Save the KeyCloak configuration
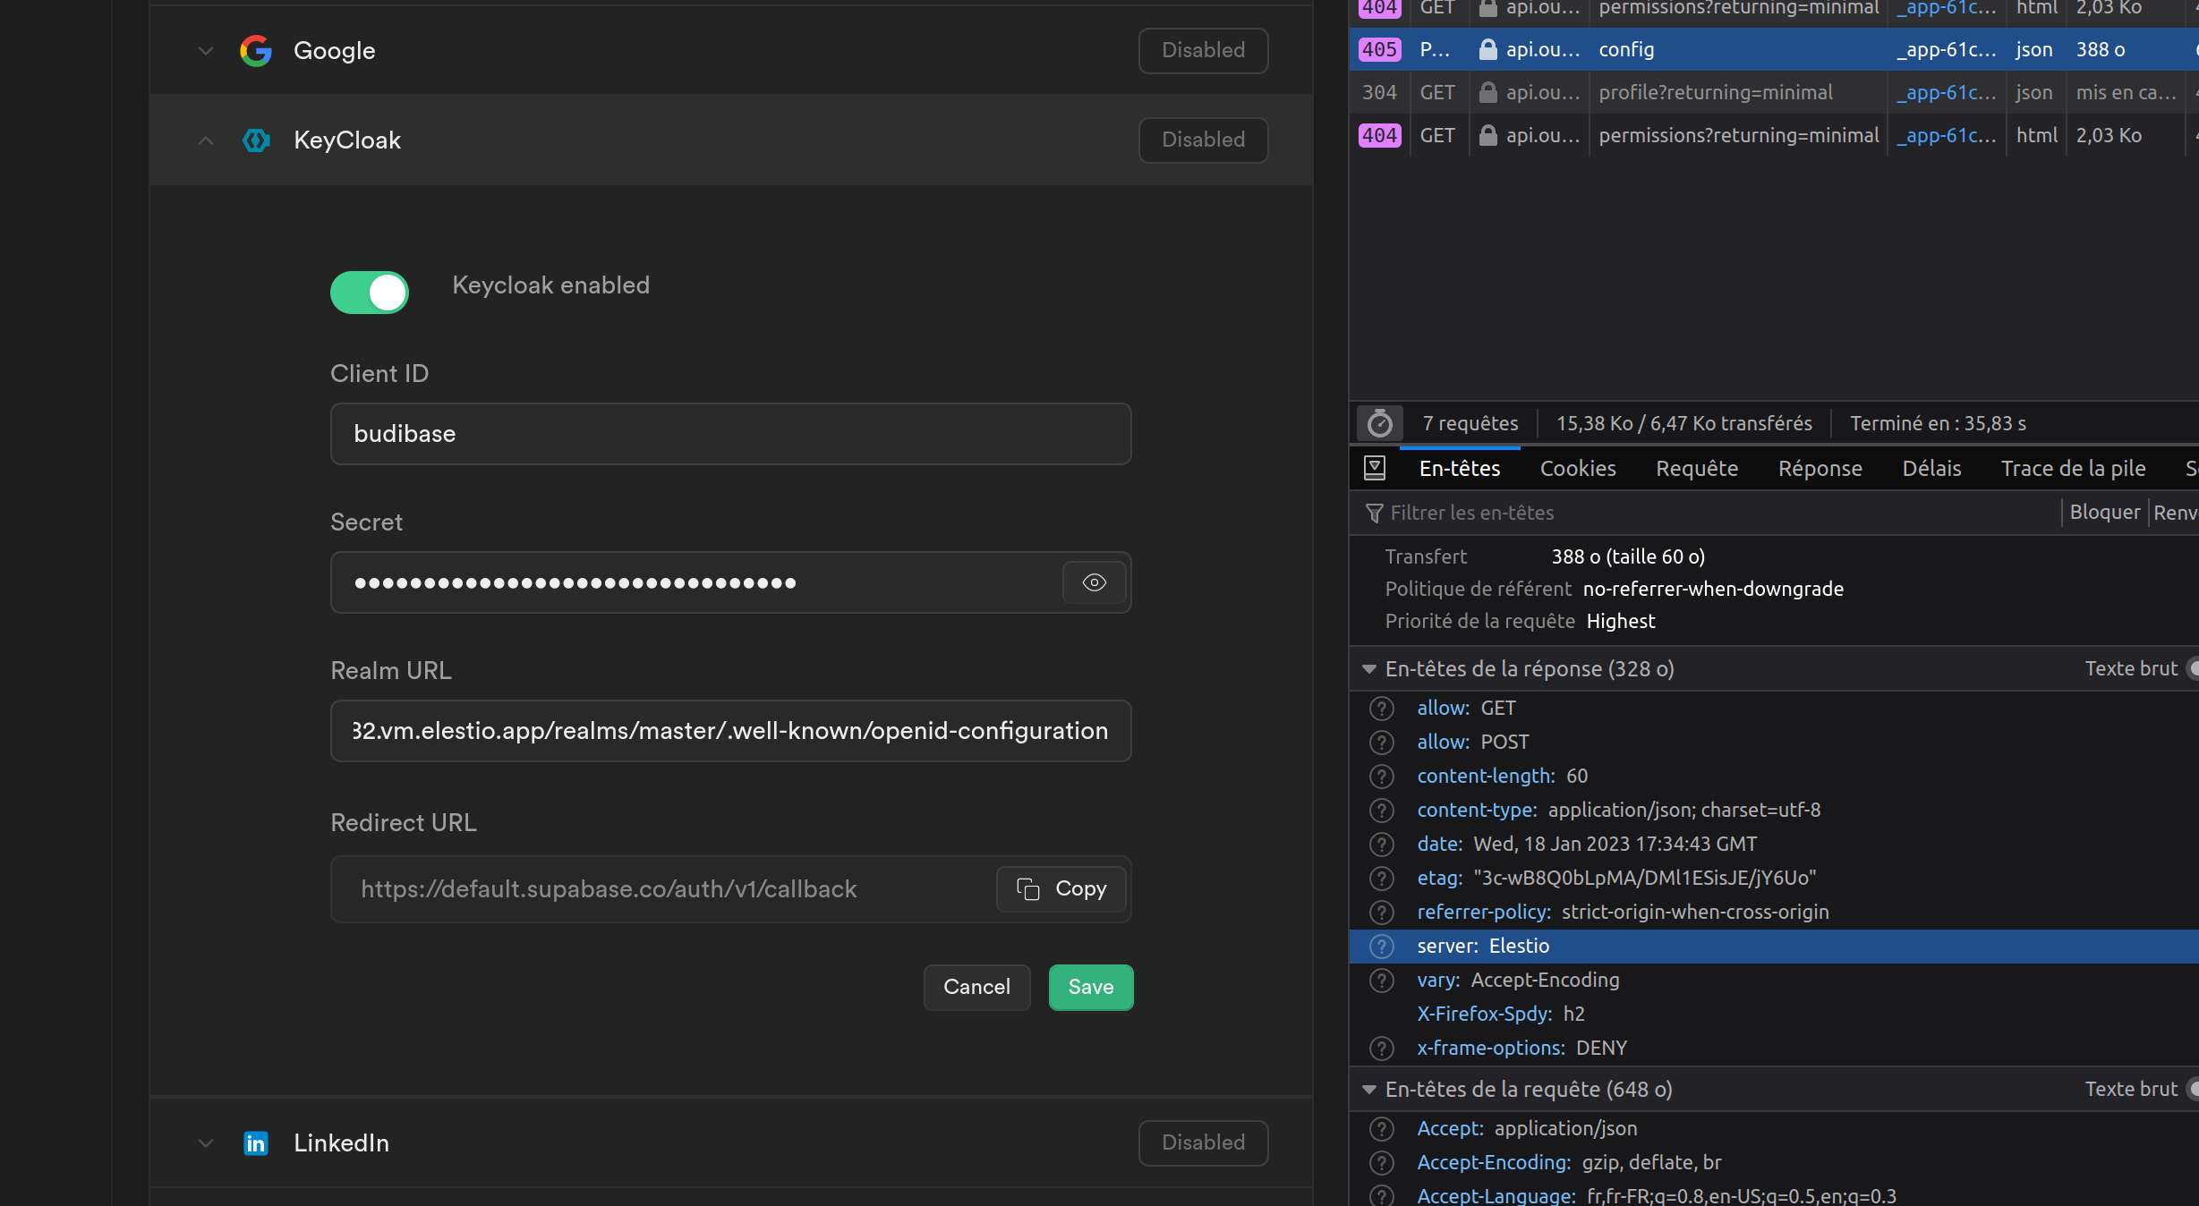The width and height of the screenshot is (2199, 1206). (1090, 987)
